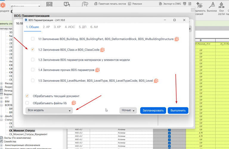Expand the BIM node in project browser
The image size is (229, 149).
coord(1,101)
